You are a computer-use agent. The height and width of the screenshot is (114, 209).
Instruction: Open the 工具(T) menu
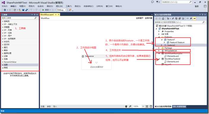[x=69, y=6]
